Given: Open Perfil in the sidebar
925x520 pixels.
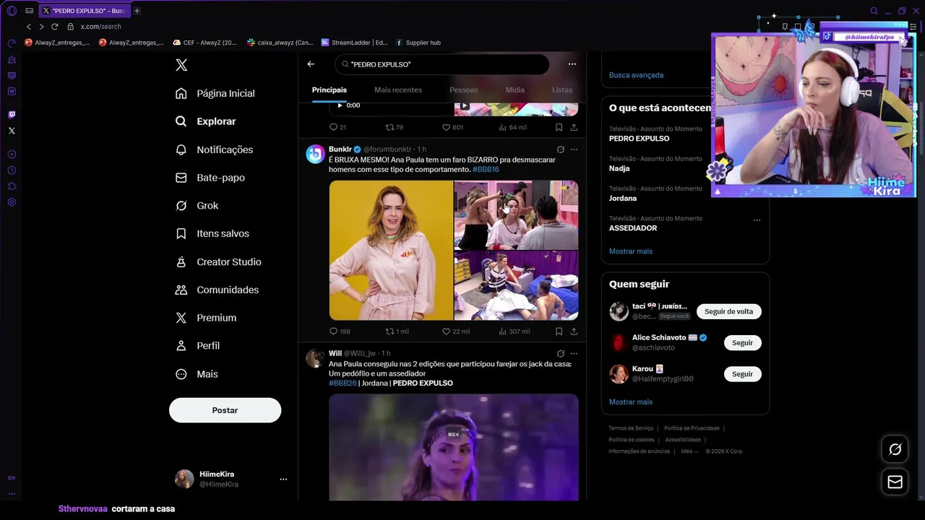Looking at the screenshot, I should [197, 346].
